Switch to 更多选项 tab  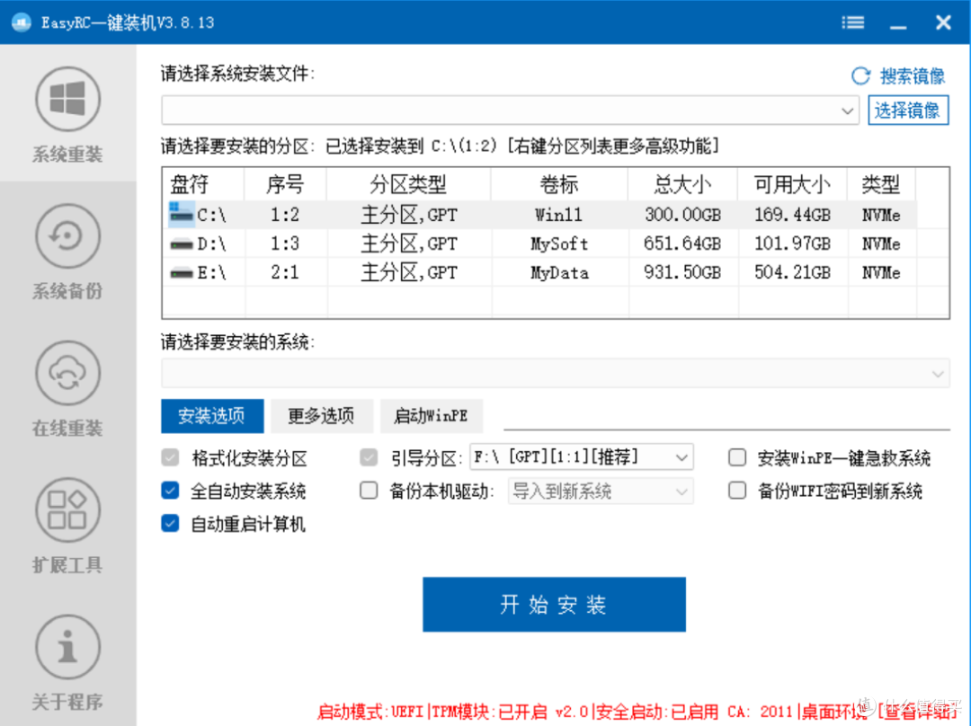pyautogui.click(x=322, y=415)
